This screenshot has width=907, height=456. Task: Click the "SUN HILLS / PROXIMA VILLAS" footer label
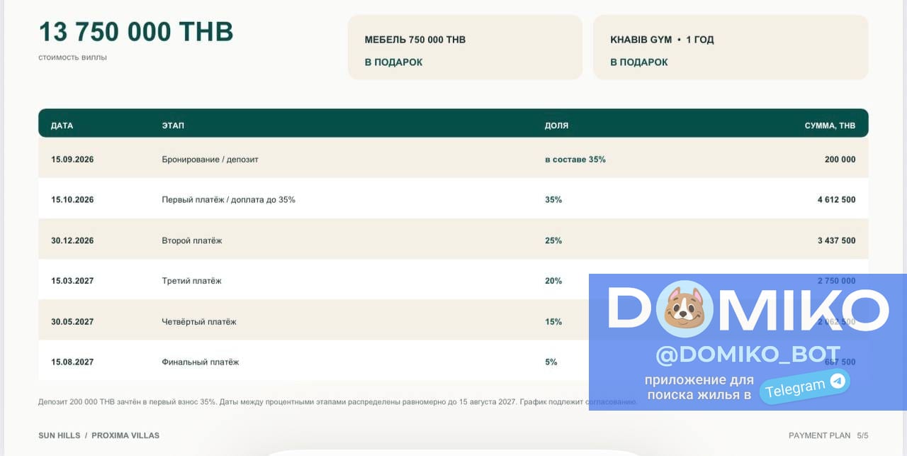(x=98, y=435)
